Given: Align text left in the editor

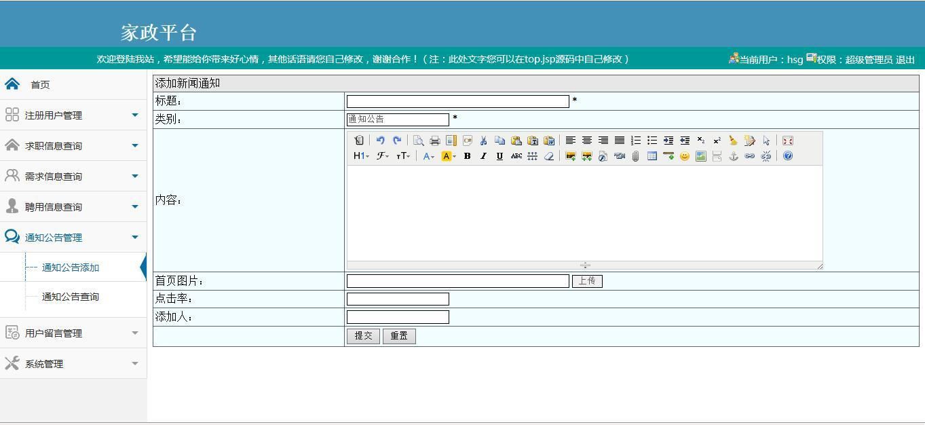Looking at the screenshot, I should click(571, 141).
